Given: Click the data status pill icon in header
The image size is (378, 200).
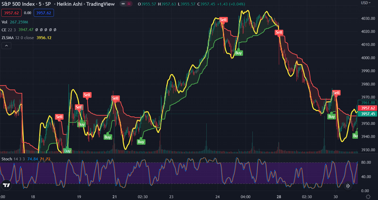Looking at the screenshot, I should [x=126, y=4].
